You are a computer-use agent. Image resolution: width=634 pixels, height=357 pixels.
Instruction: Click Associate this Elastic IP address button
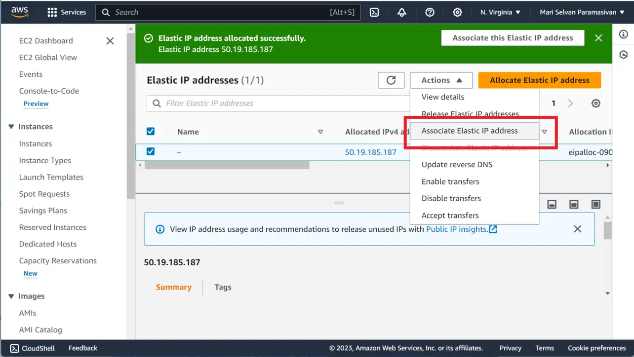513,38
